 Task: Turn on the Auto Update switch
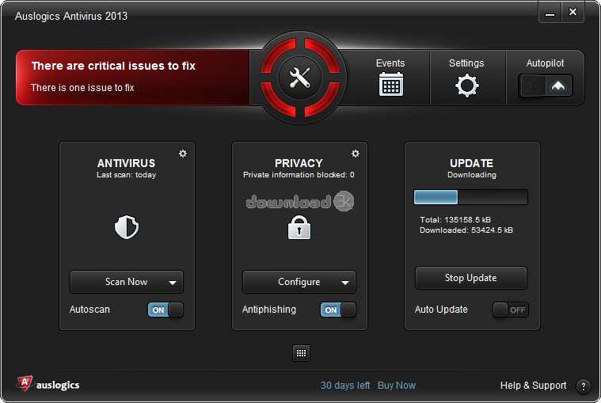[511, 310]
